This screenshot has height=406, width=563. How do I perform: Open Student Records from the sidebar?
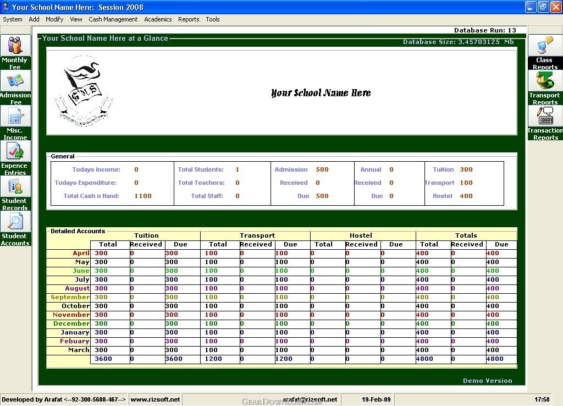[15, 193]
